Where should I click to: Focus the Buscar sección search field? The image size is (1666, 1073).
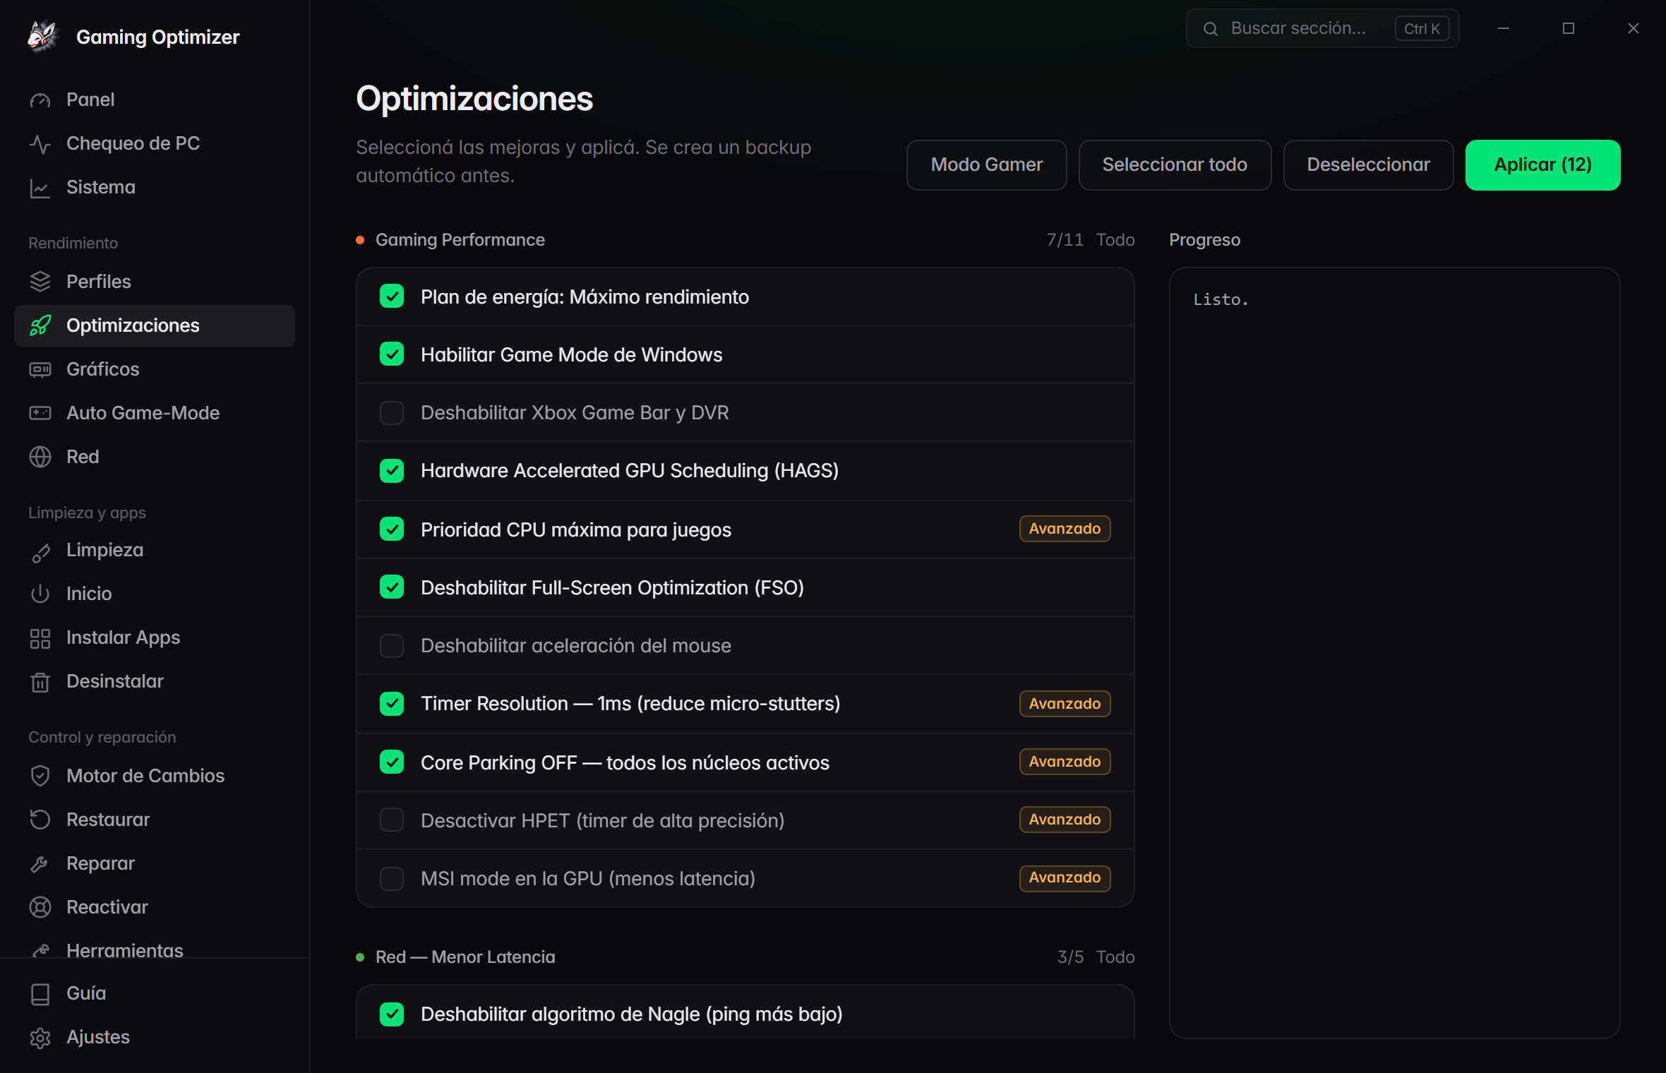click(x=1322, y=28)
